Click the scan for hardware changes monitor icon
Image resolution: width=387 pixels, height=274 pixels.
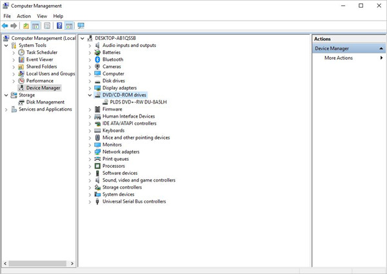81,26
